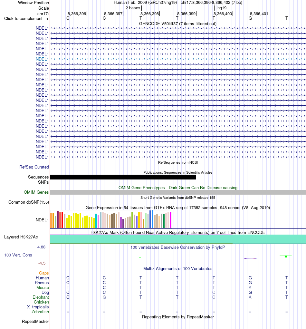The image size is (306, 329).
Task: Click the 8,366,399 ruler position
Action: click(186, 14)
